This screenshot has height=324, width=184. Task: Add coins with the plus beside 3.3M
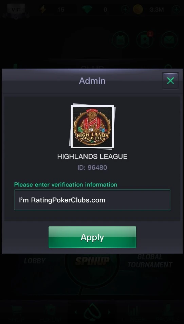click(x=176, y=10)
